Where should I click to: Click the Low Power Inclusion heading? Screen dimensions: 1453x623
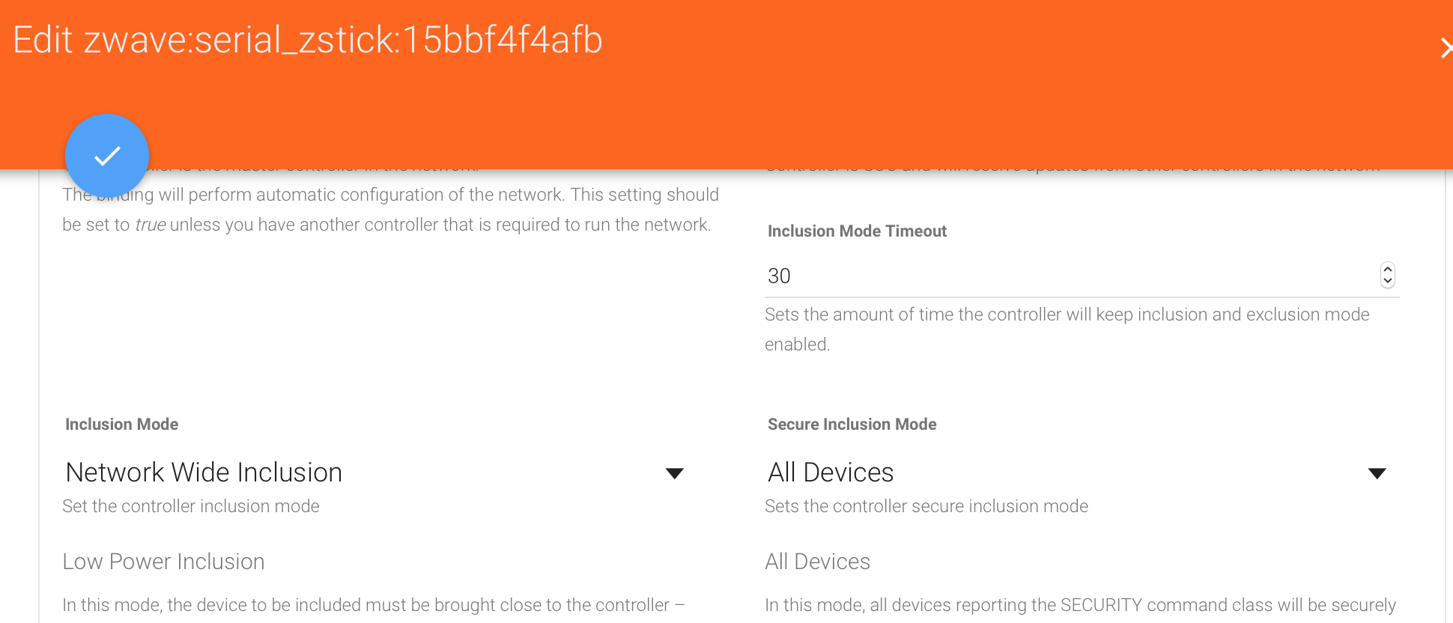click(163, 562)
